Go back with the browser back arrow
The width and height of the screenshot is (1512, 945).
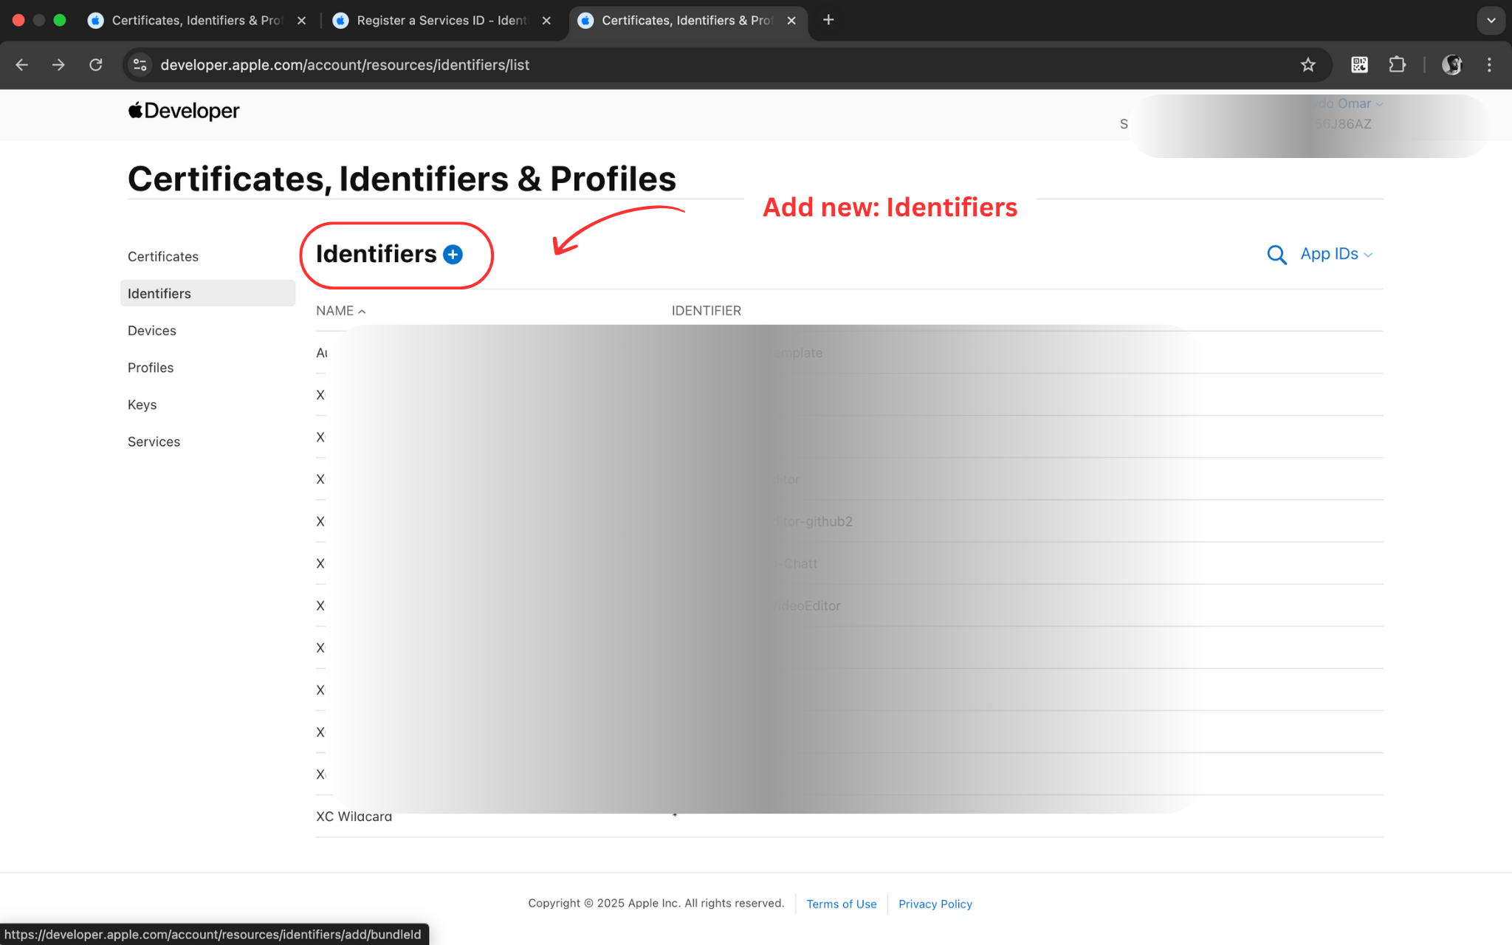(22, 65)
